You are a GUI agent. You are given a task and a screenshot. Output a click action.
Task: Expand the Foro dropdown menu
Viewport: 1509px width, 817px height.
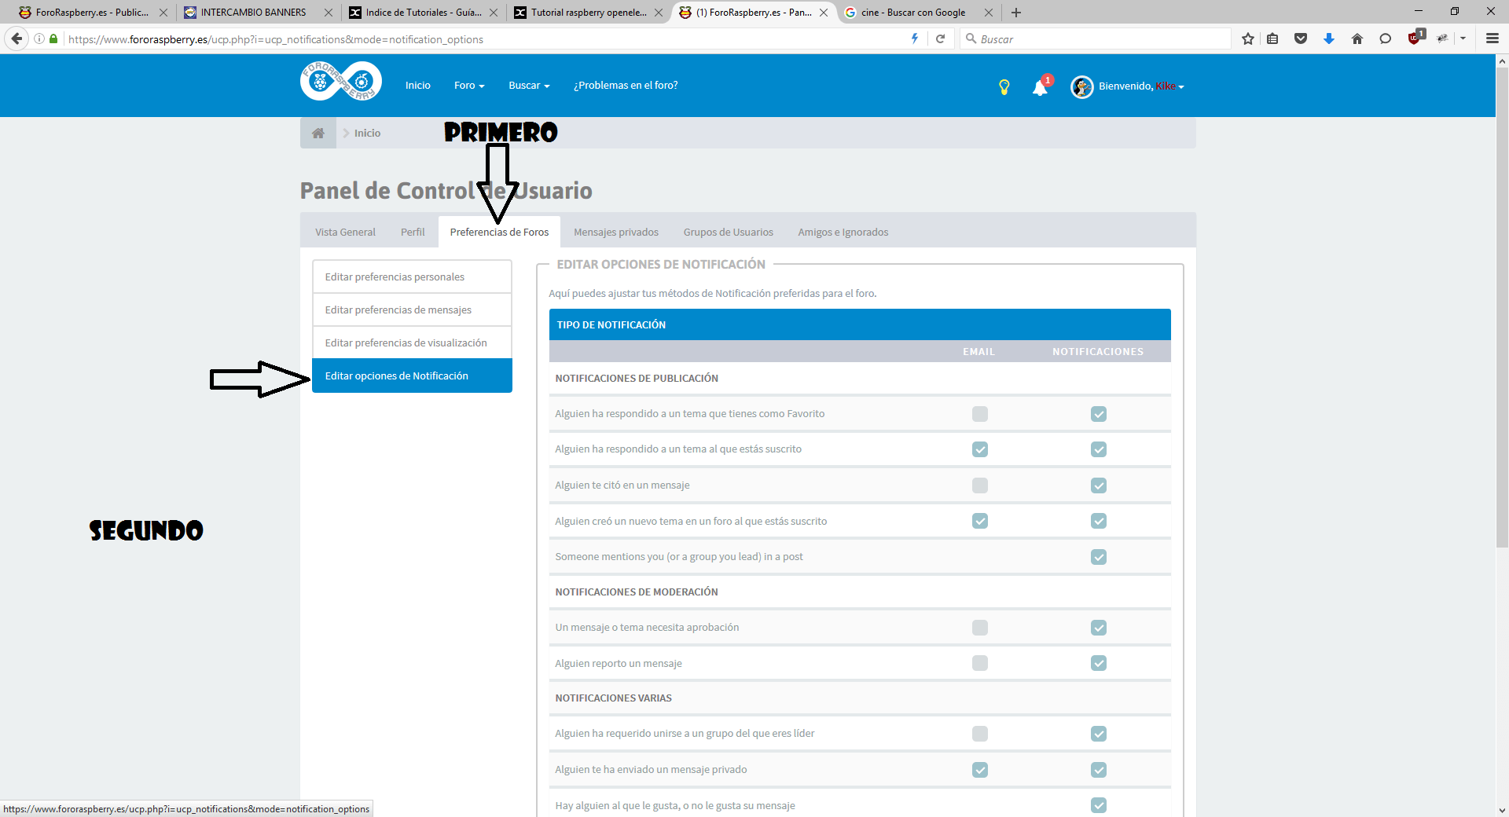tap(469, 86)
